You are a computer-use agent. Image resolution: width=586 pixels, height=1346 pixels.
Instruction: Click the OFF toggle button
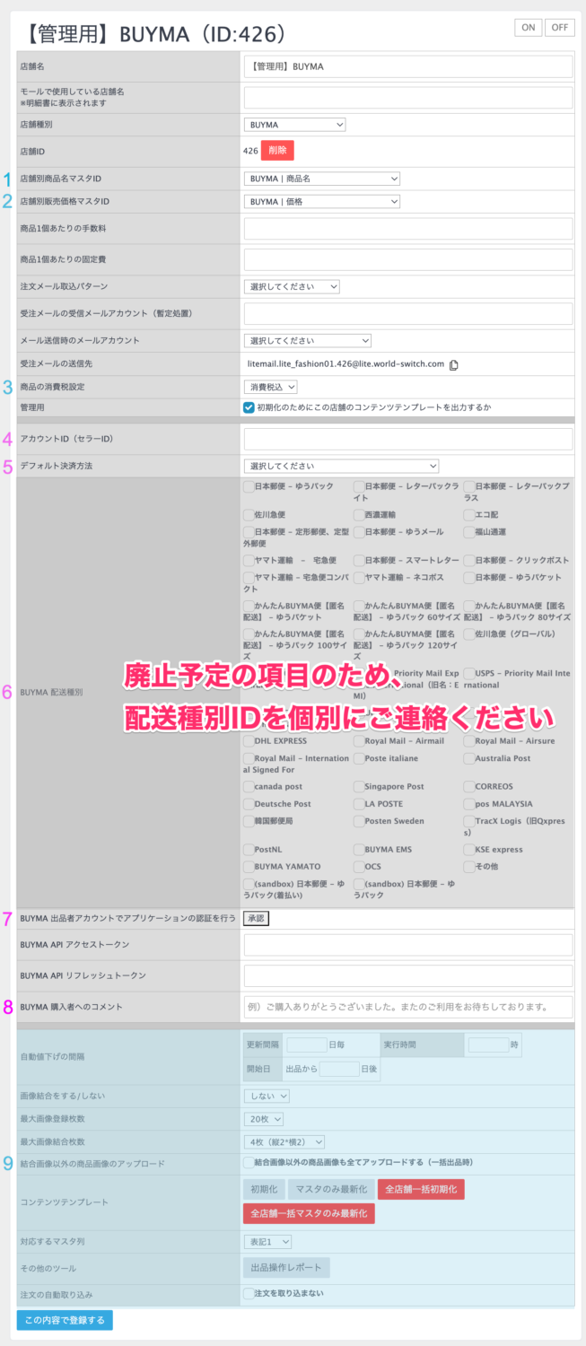[x=560, y=28]
